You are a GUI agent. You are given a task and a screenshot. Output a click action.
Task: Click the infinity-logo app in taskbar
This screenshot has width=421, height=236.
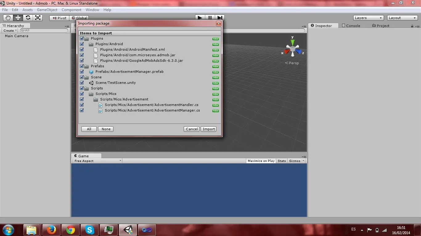click(147, 230)
